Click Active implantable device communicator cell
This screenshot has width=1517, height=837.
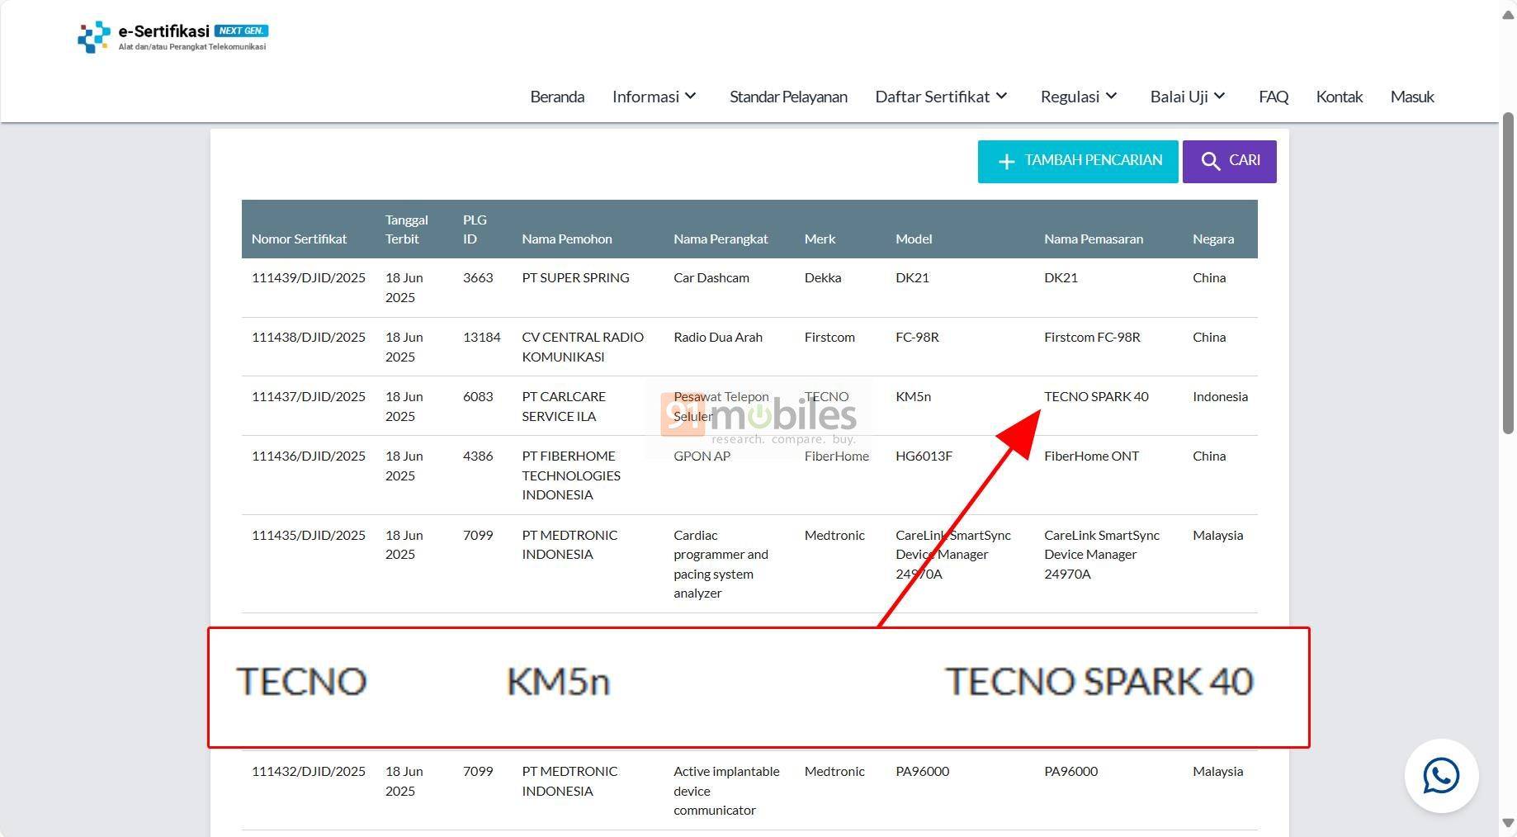(726, 791)
